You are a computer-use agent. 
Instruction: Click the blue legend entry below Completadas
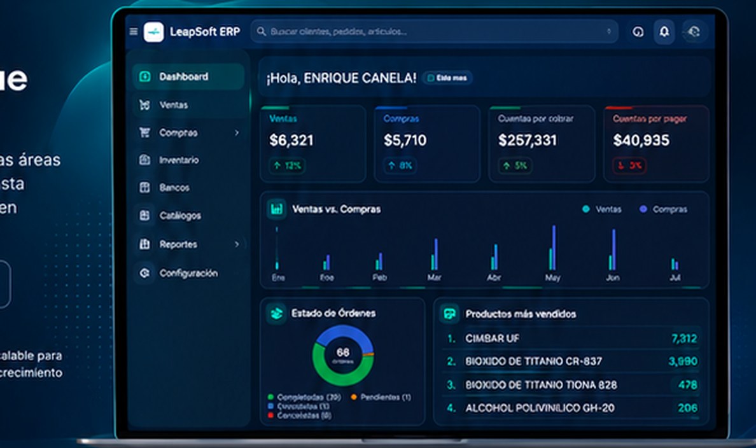pyautogui.click(x=299, y=407)
